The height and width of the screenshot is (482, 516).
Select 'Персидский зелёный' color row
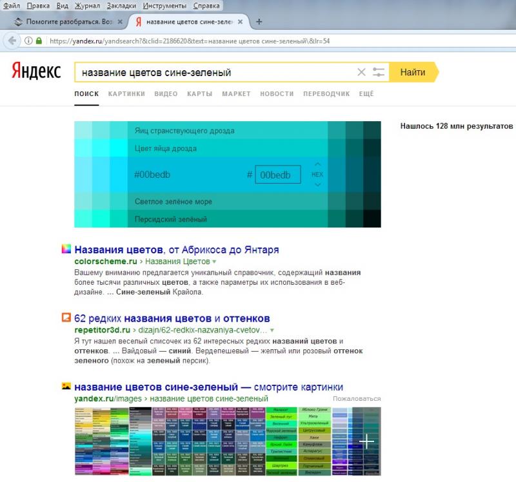click(228, 218)
